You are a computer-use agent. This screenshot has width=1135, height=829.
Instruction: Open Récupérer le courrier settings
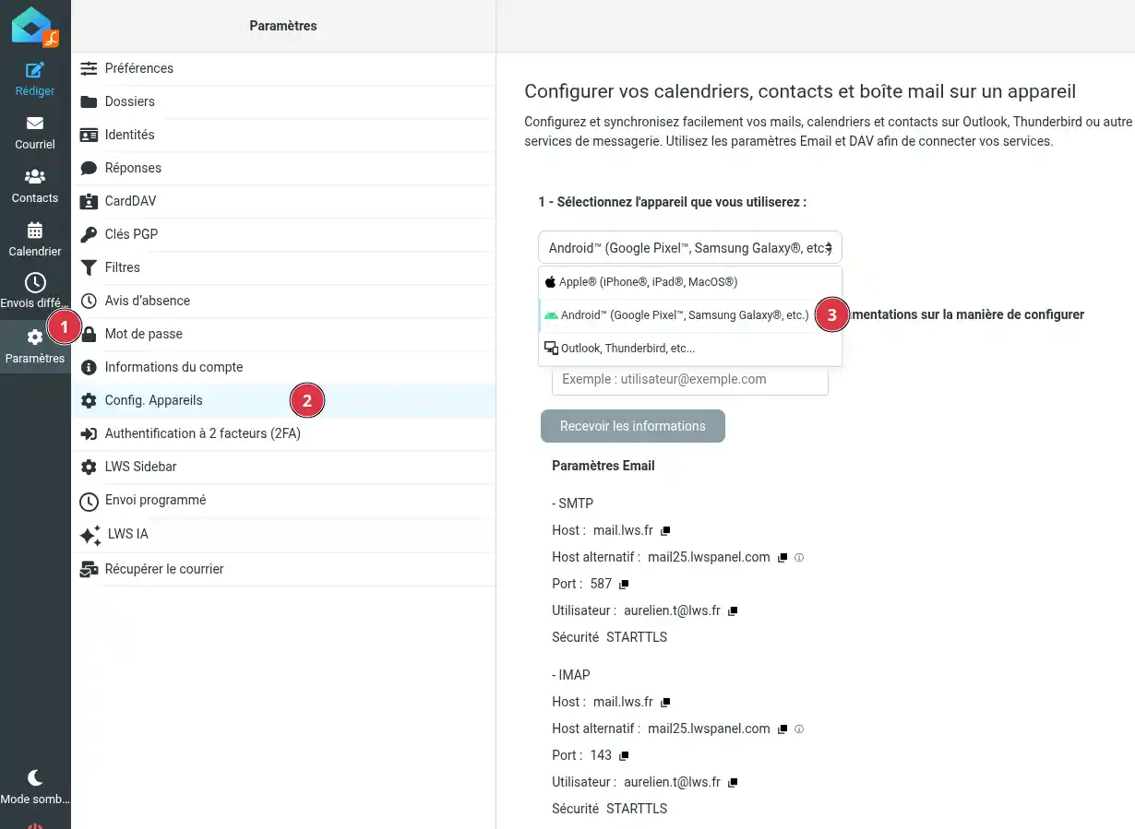(x=283, y=569)
